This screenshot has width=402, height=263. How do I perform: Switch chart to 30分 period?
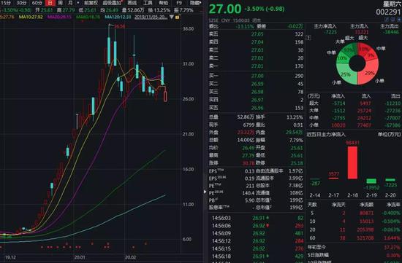(x=21, y=3)
